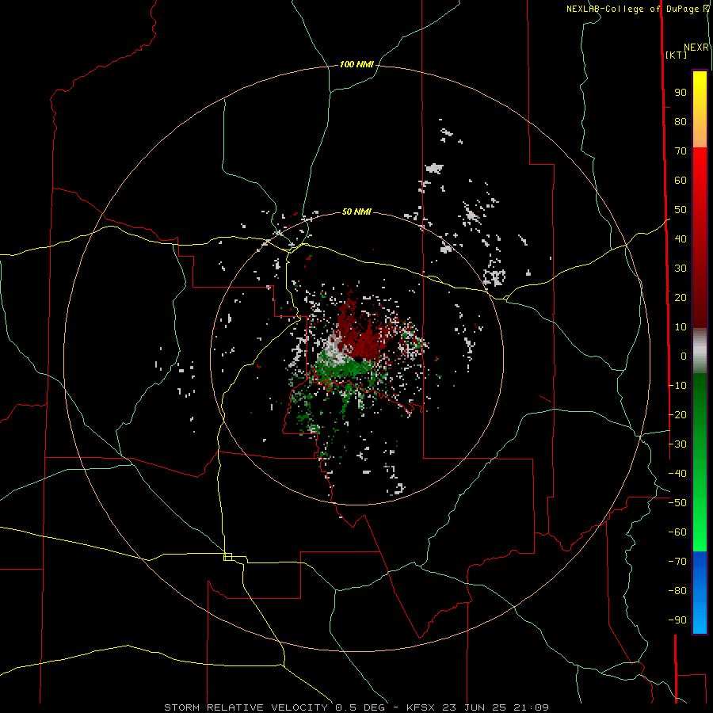Click the "[KT]" units label above scale
This screenshot has width=713, height=713.
[x=676, y=55]
